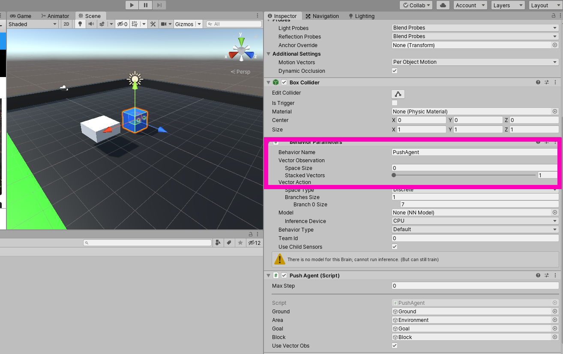Image resolution: width=563 pixels, height=354 pixels.
Task: Open the Lighting tab
Action: tap(361, 16)
